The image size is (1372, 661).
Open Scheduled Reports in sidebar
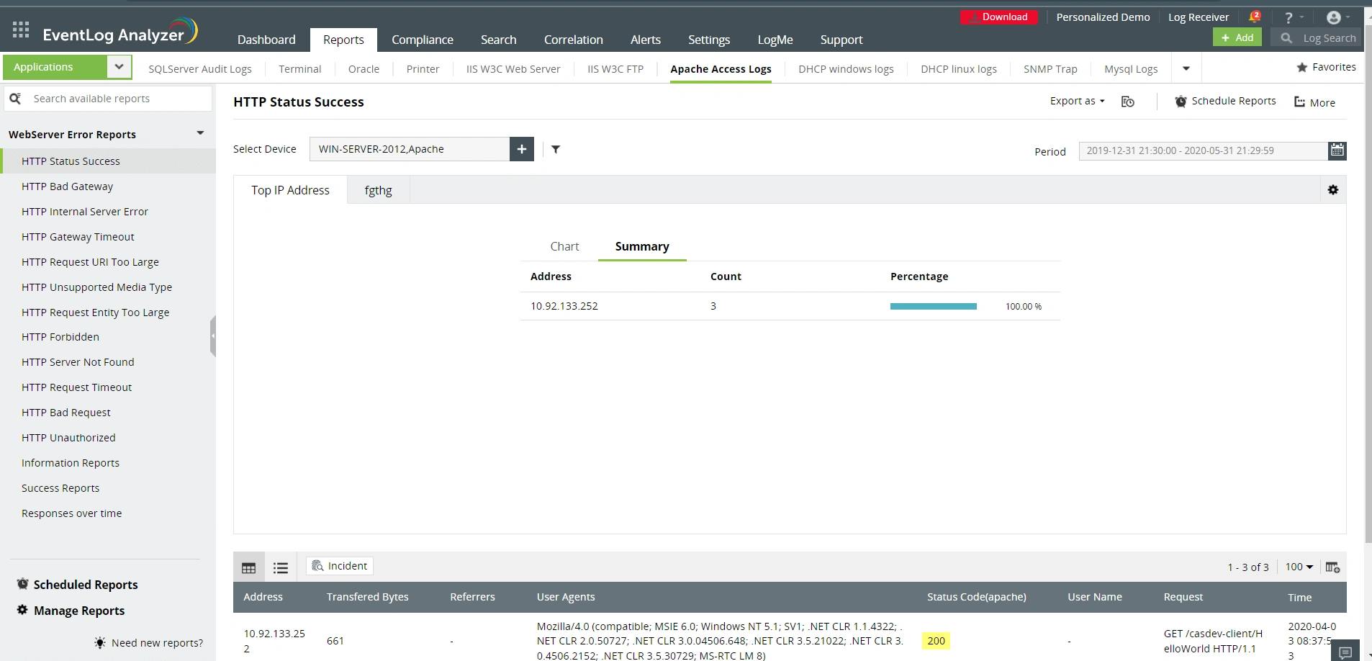(78, 585)
